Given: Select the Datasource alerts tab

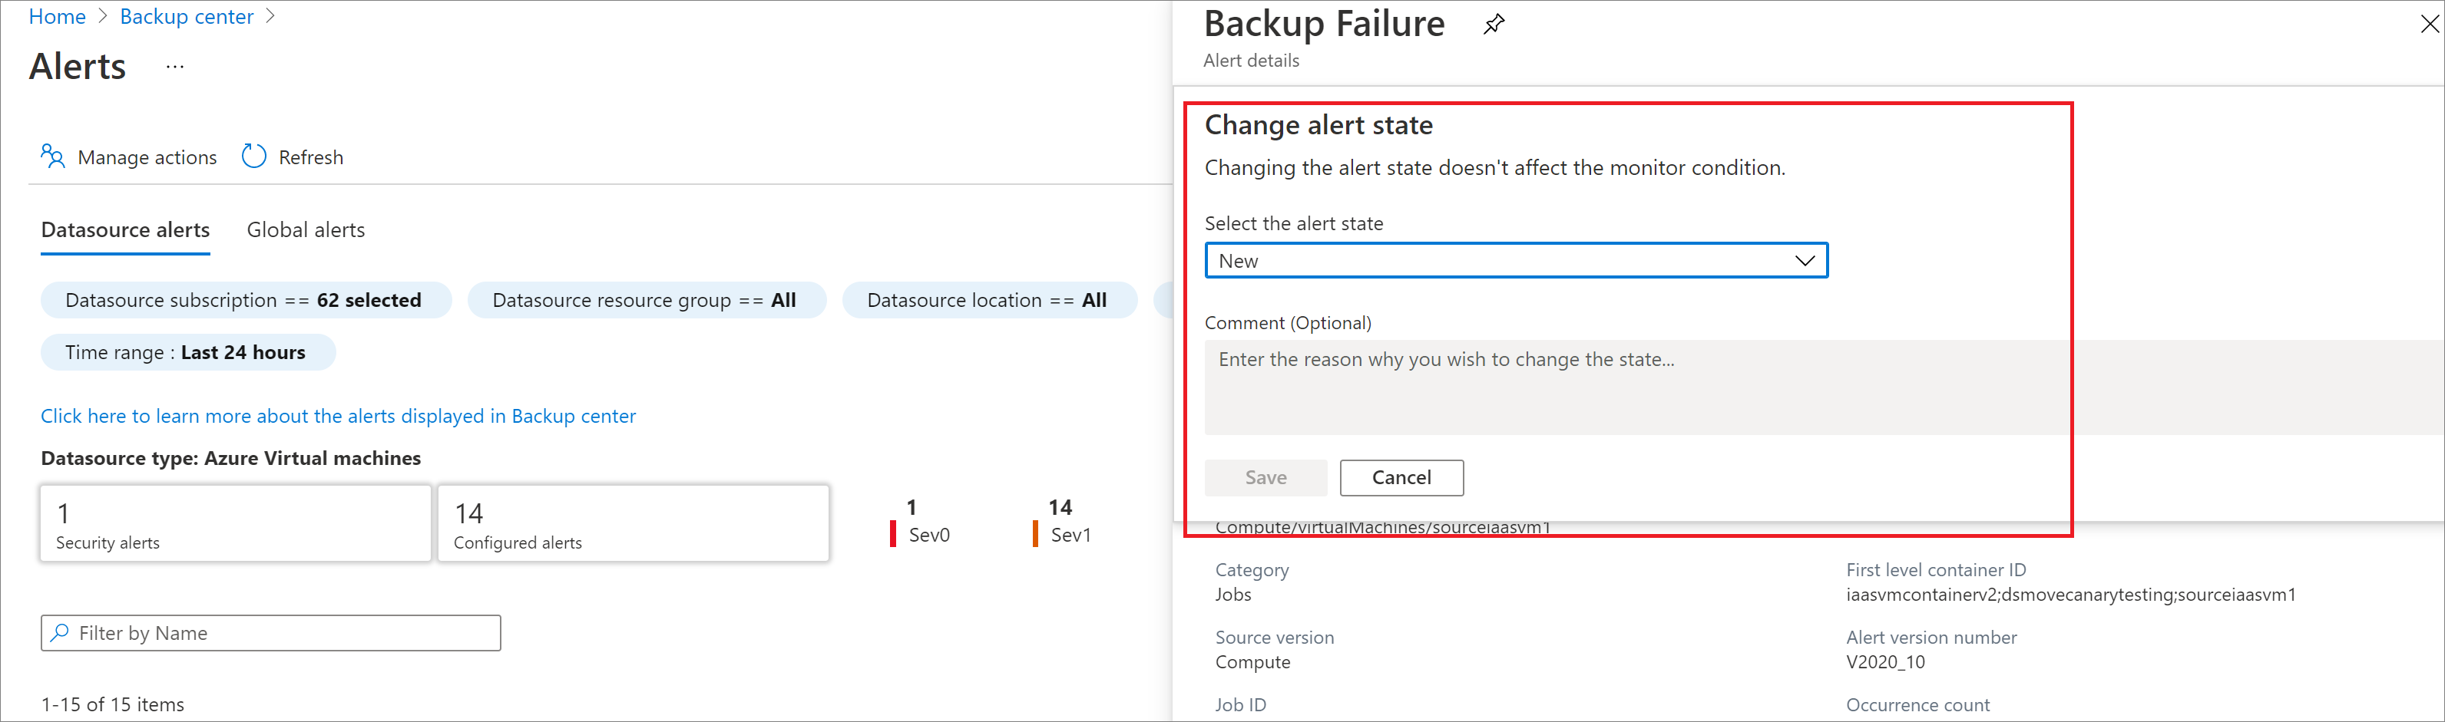Looking at the screenshot, I should pyautogui.click(x=125, y=229).
